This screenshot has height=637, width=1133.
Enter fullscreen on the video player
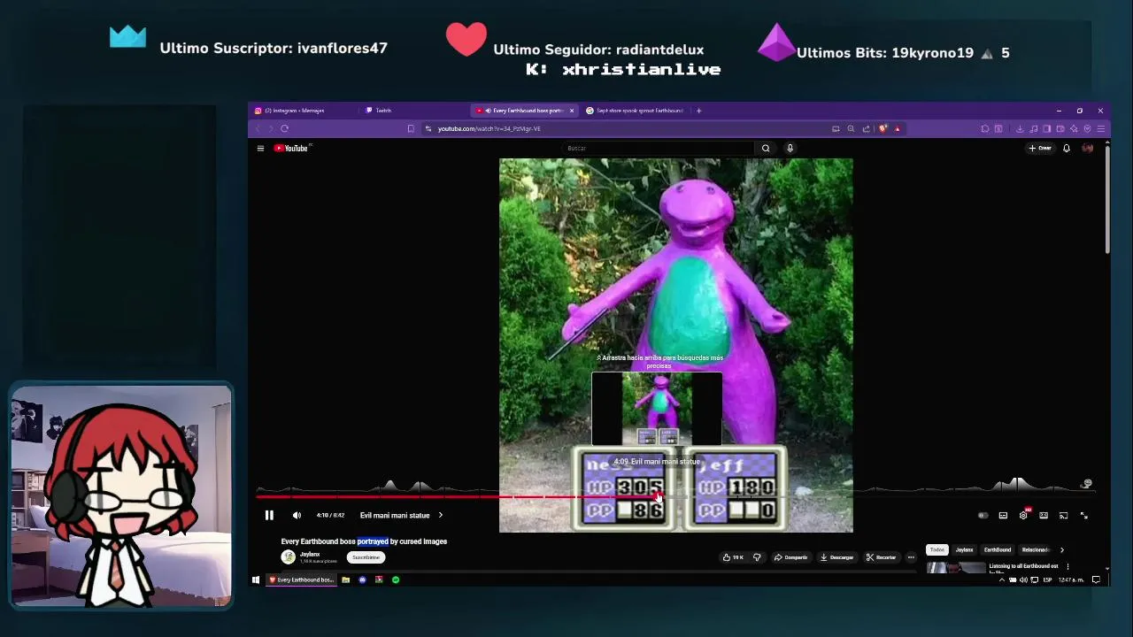click(x=1084, y=515)
